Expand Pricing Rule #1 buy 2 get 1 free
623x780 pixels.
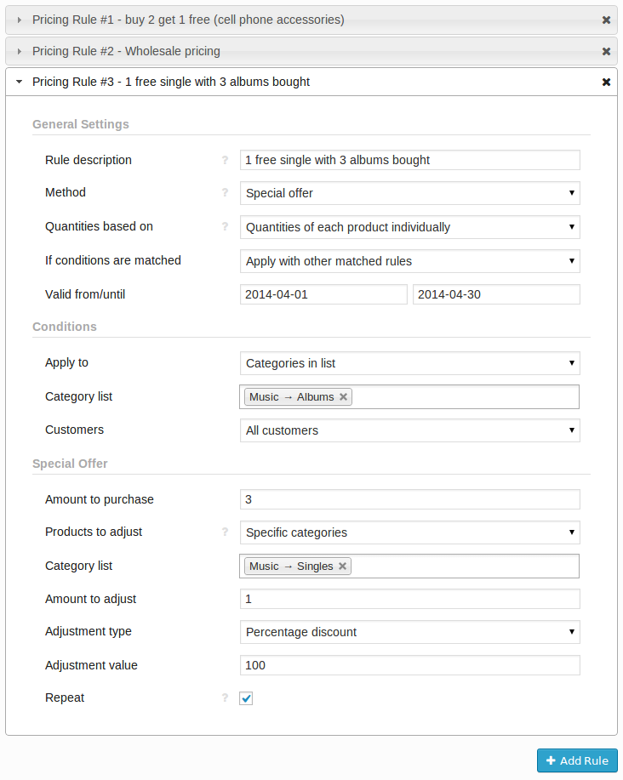pos(188,20)
